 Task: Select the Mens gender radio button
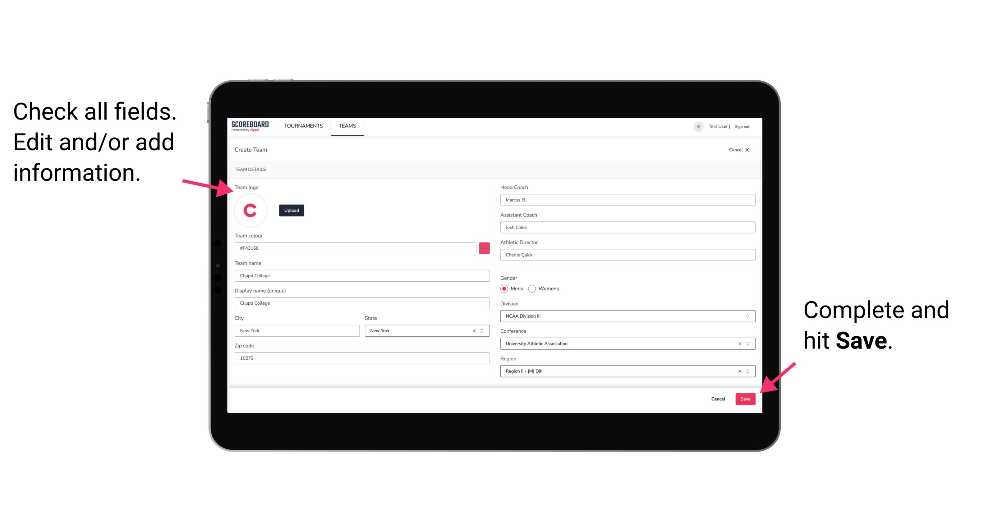504,288
